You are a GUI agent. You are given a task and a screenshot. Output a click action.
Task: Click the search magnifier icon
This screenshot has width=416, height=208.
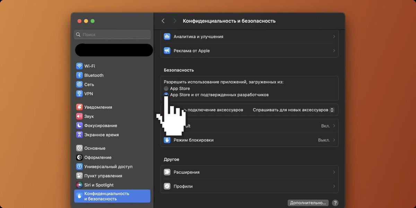pos(79,35)
